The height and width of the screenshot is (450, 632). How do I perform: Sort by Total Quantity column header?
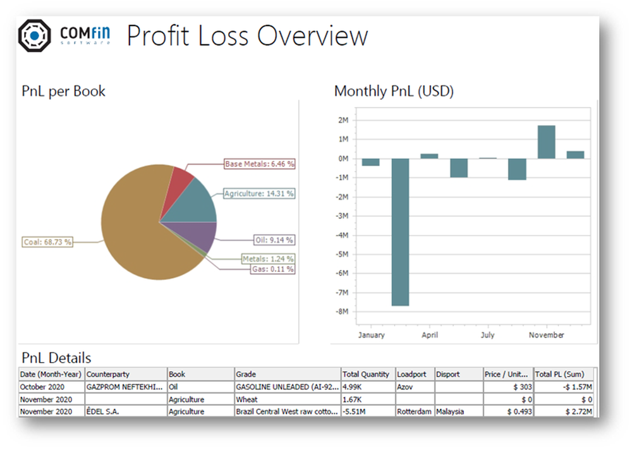tap(368, 374)
